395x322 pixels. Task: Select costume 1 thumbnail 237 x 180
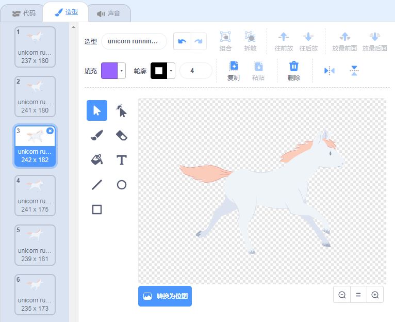pyautogui.click(x=35, y=47)
